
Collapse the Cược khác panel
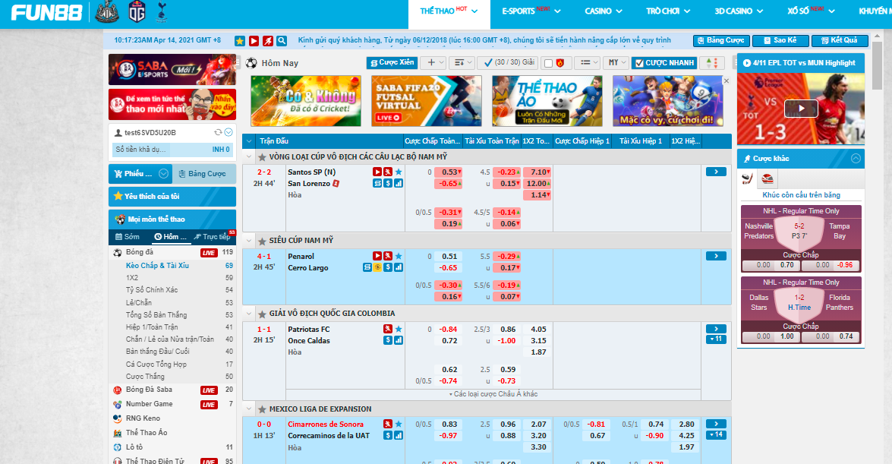[856, 158]
